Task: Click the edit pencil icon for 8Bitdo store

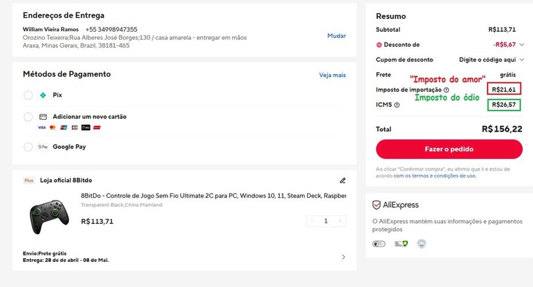Action: (343, 181)
